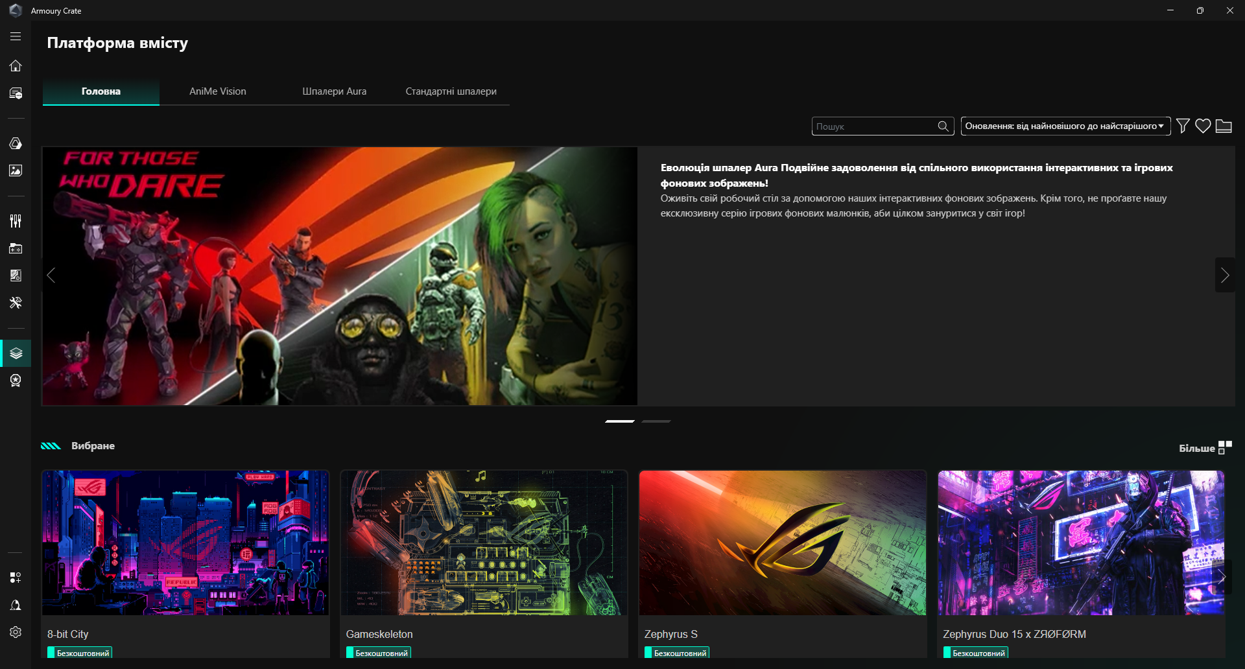Open the star badge icon in the sidebar

click(x=16, y=381)
